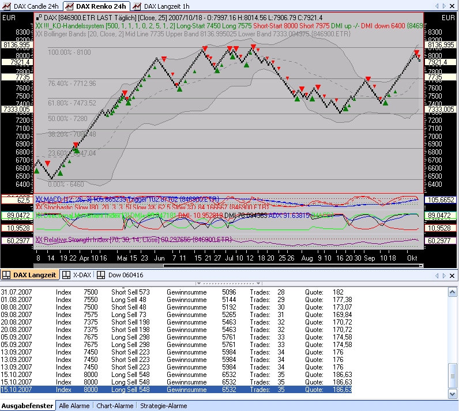Click the output window scrollbar thumb
This screenshot has height=411, width=459.
pos(452,376)
